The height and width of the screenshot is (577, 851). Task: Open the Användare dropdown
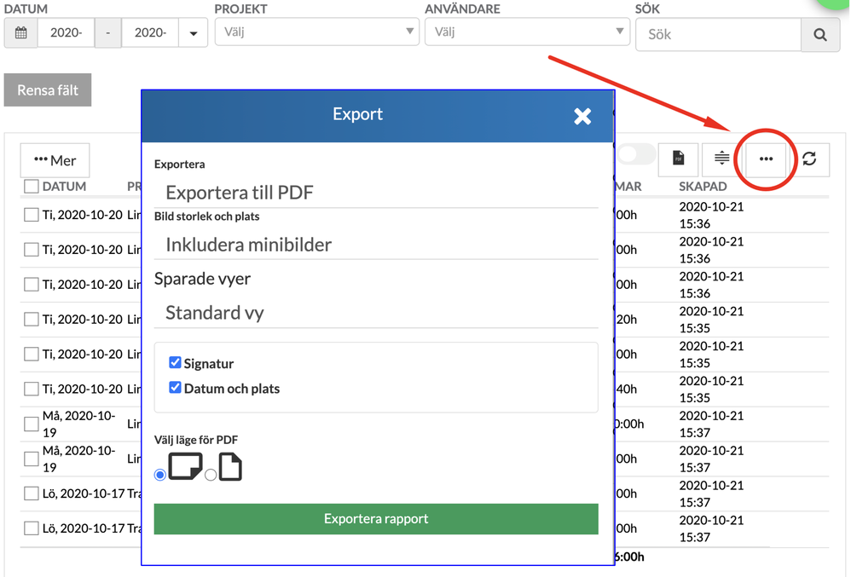click(x=527, y=32)
